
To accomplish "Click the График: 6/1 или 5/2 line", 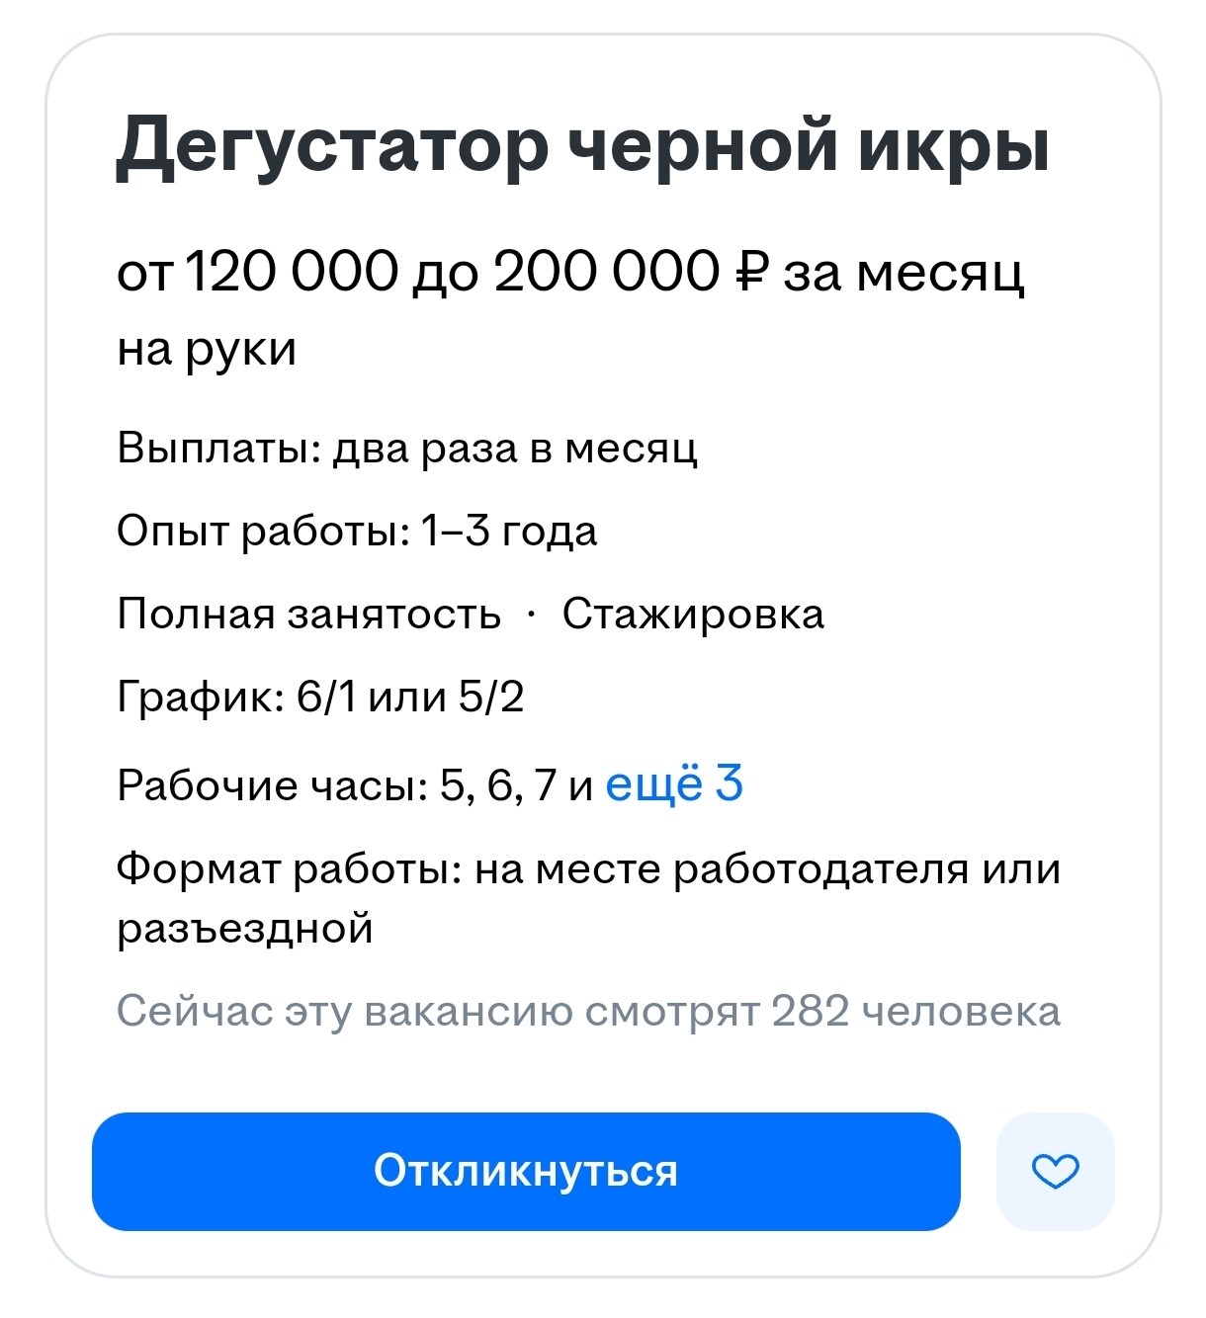I will [320, 698].
